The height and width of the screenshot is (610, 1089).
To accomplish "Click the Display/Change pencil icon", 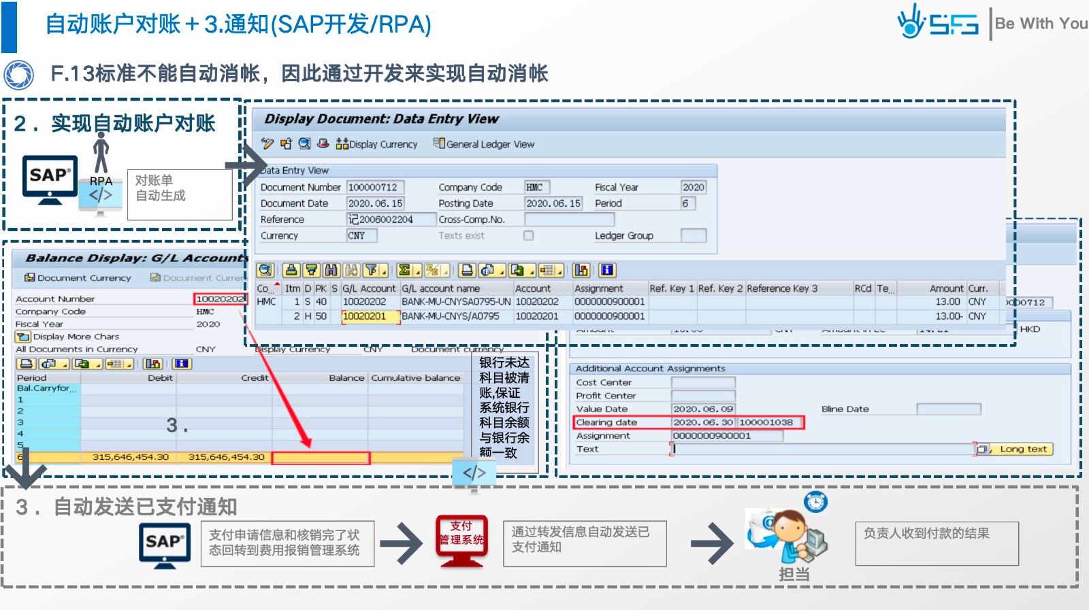I will tap(267, 143).
